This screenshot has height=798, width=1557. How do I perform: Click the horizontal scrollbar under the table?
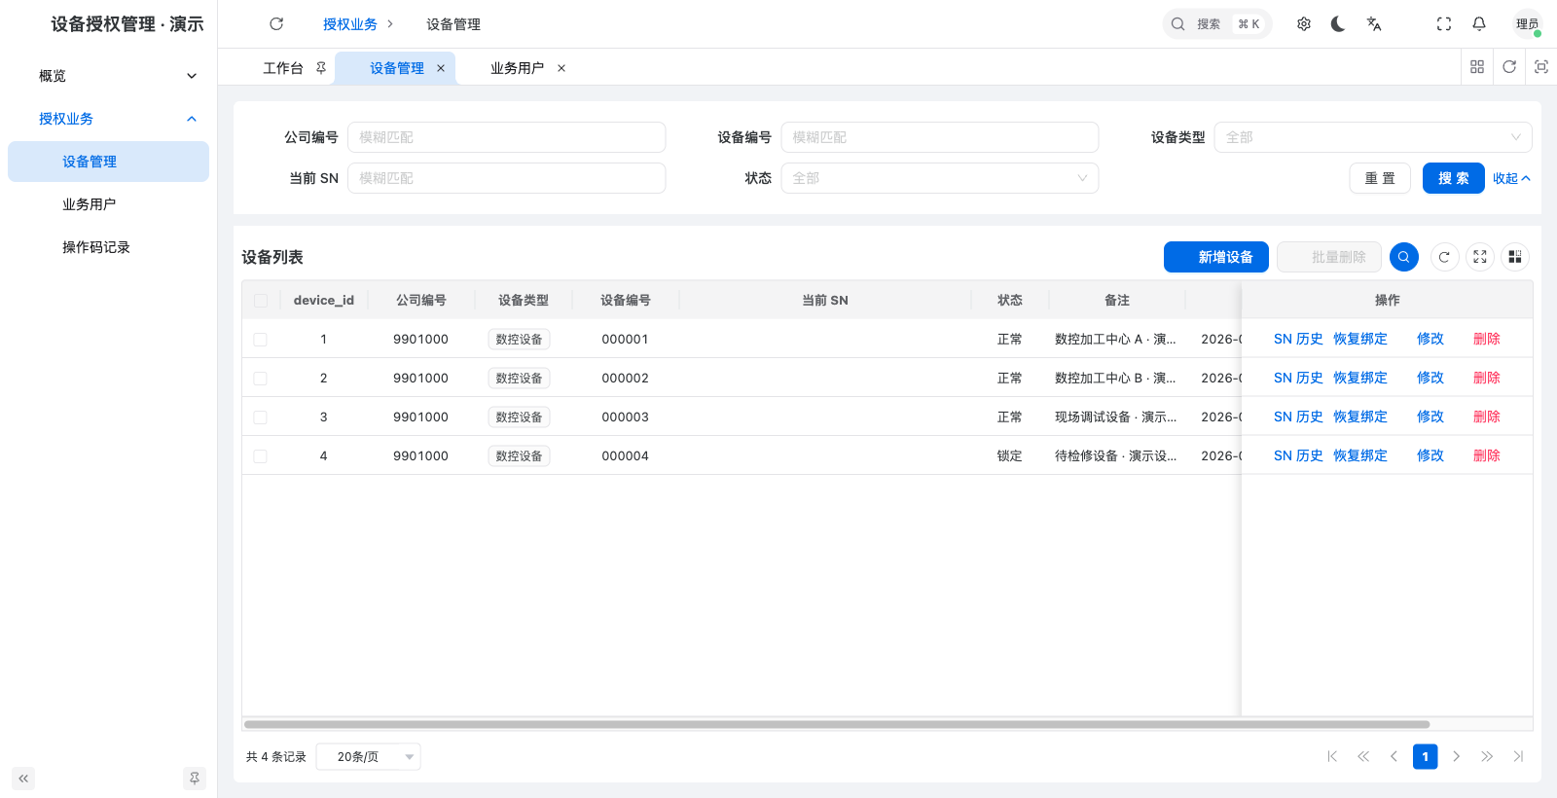[837, 724]
